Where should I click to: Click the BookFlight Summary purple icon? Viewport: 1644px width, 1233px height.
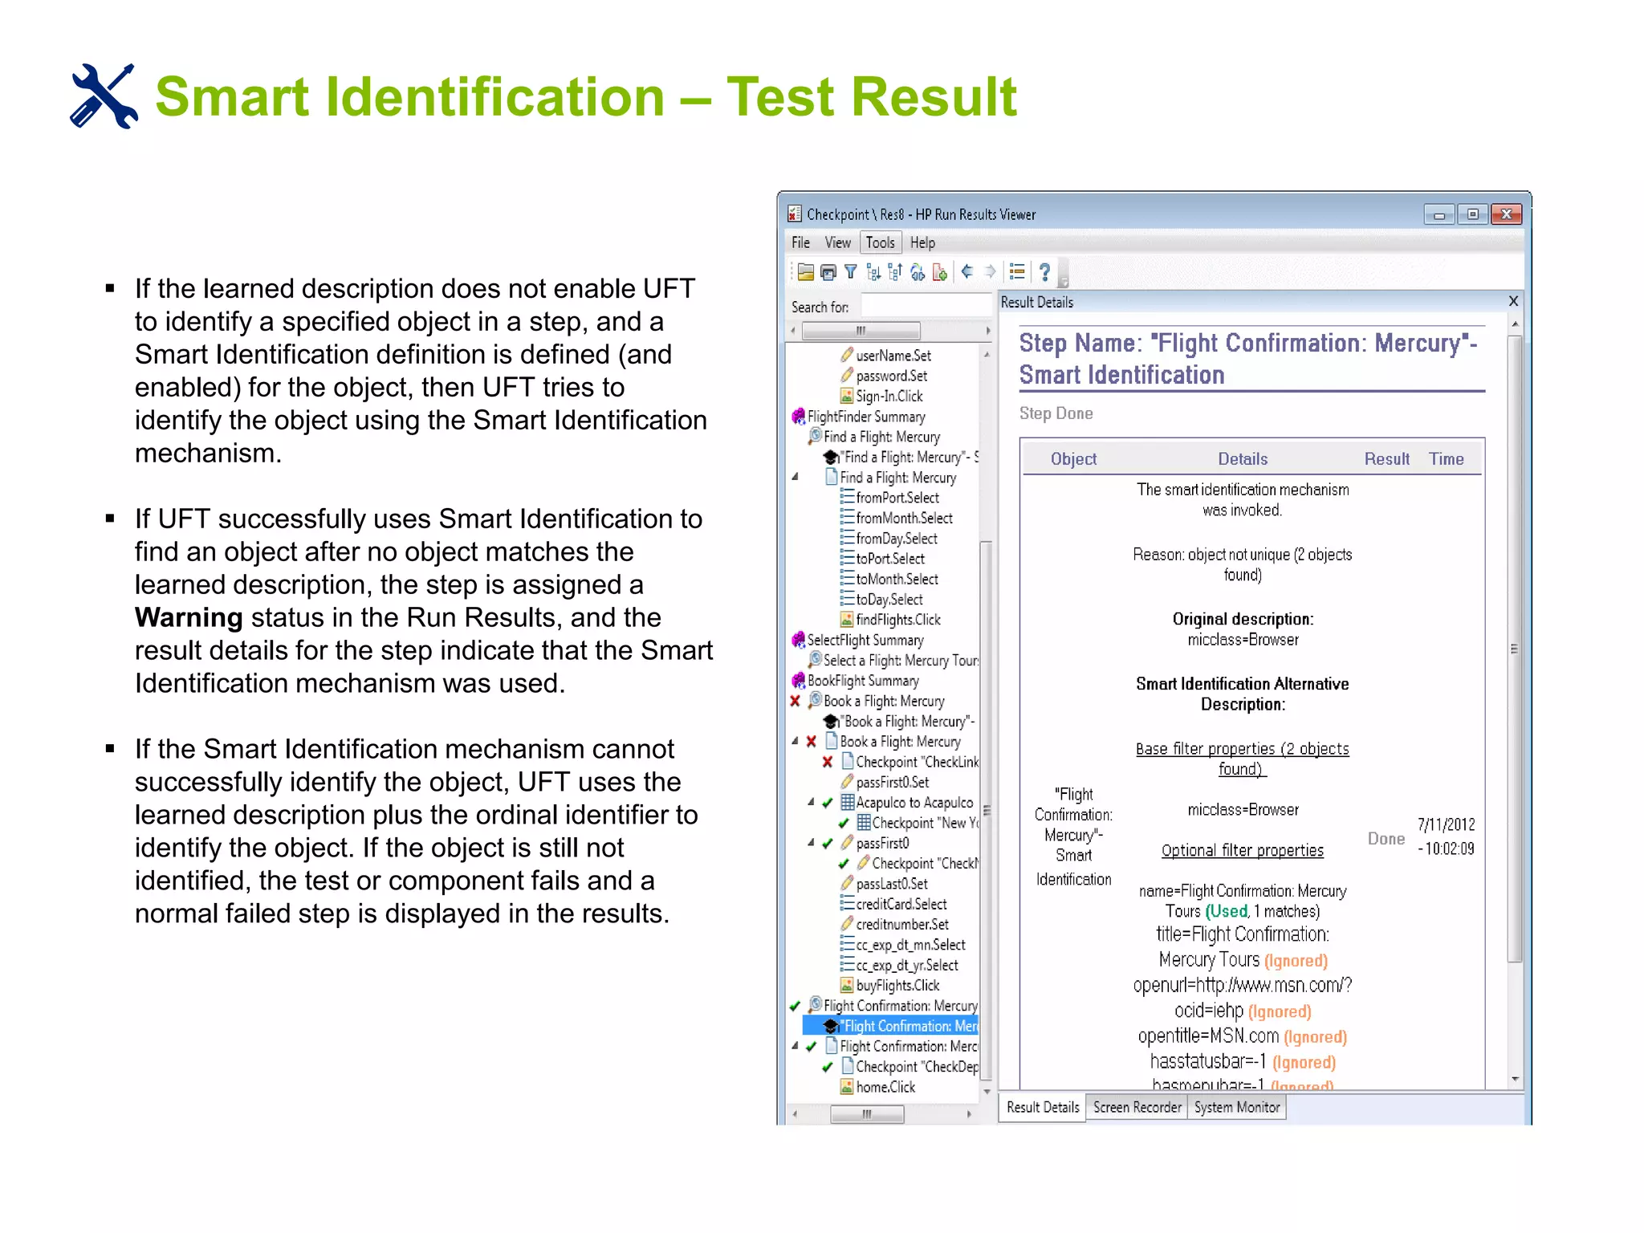coord(798,680)
